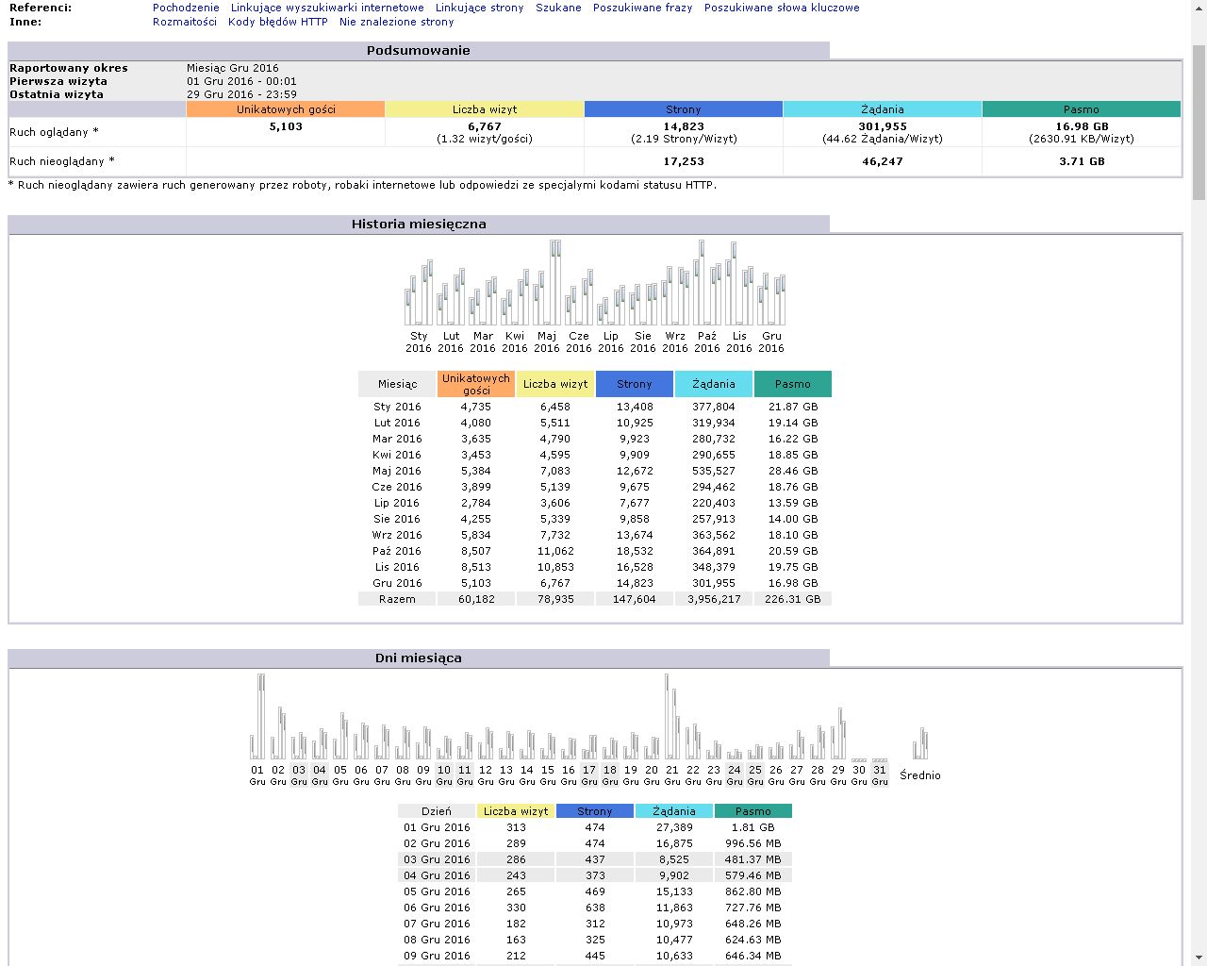Image resolution: width=1207 pixels, height=966 pixels.
Task: Click the Mar 2016 table row label
Action: (397, 439)
